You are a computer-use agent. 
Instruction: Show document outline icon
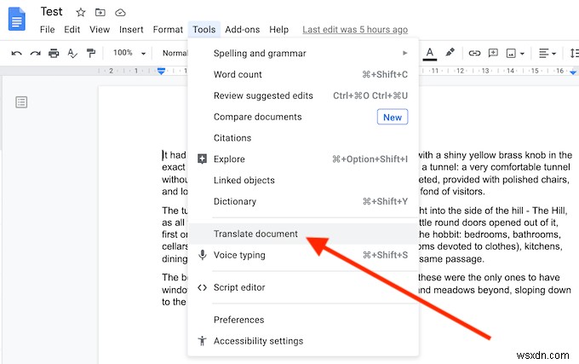click(21, 102)
